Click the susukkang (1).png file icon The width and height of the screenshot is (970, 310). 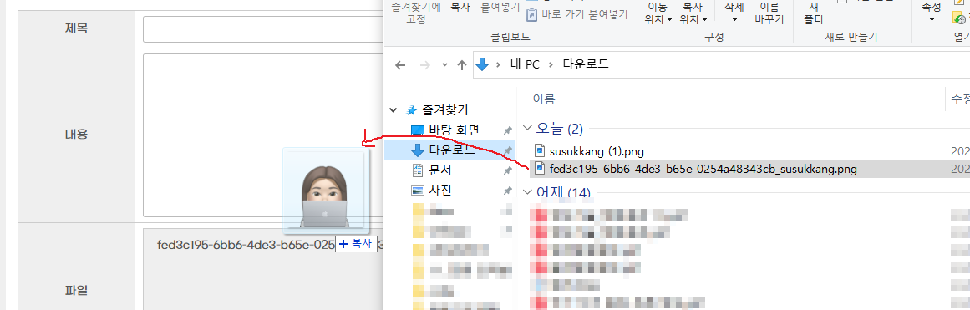click(540, 150)
